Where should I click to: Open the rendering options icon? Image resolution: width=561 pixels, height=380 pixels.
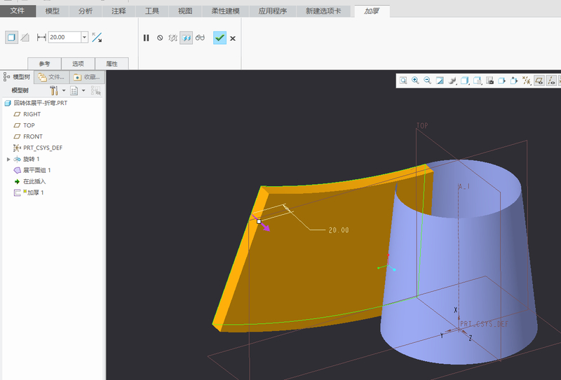tap(452, 80)
